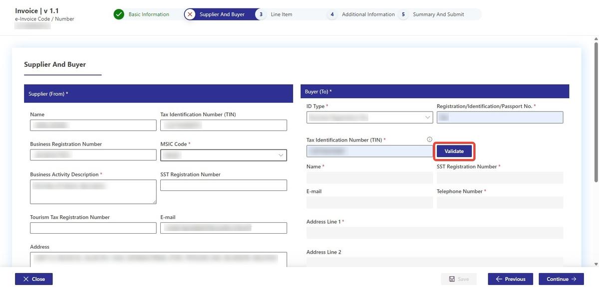Select the Supplier And Buyer step label

point(222,14)
